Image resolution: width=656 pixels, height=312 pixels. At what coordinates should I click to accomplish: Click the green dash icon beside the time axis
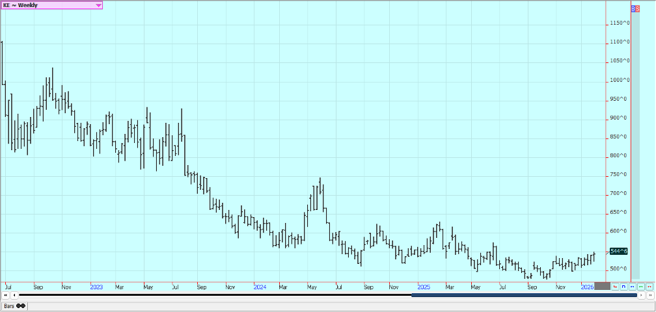641,286
